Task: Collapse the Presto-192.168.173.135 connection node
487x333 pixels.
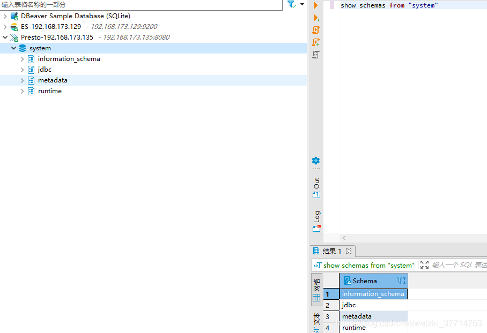Action: click(x=5, y=37)
